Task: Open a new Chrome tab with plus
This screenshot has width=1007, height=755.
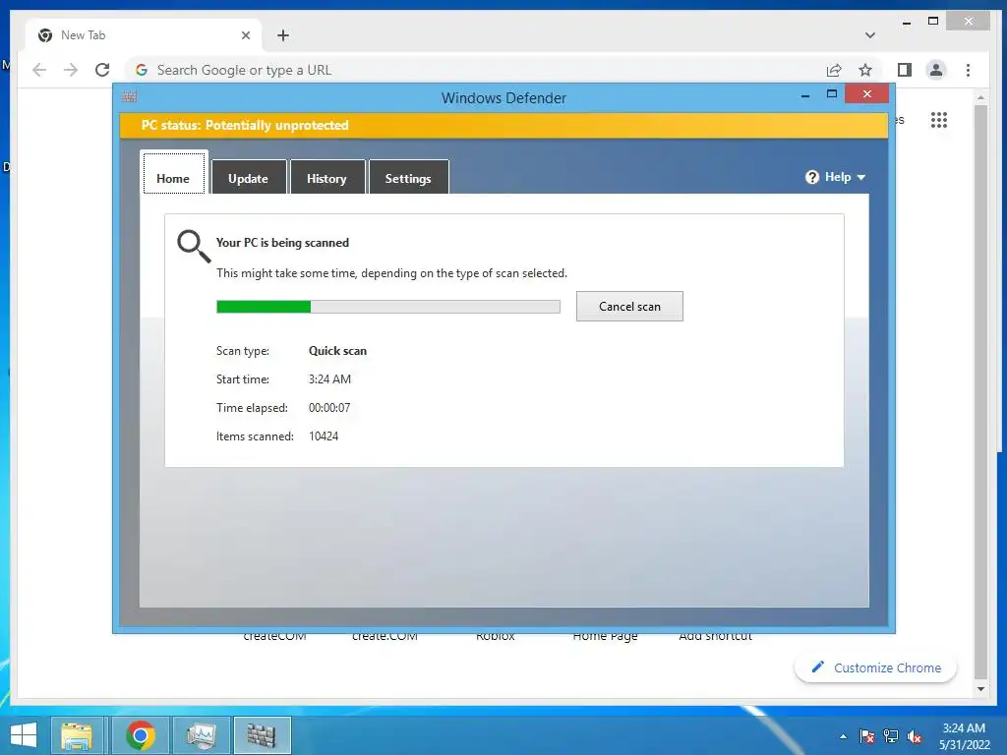Action: [282, 35]
